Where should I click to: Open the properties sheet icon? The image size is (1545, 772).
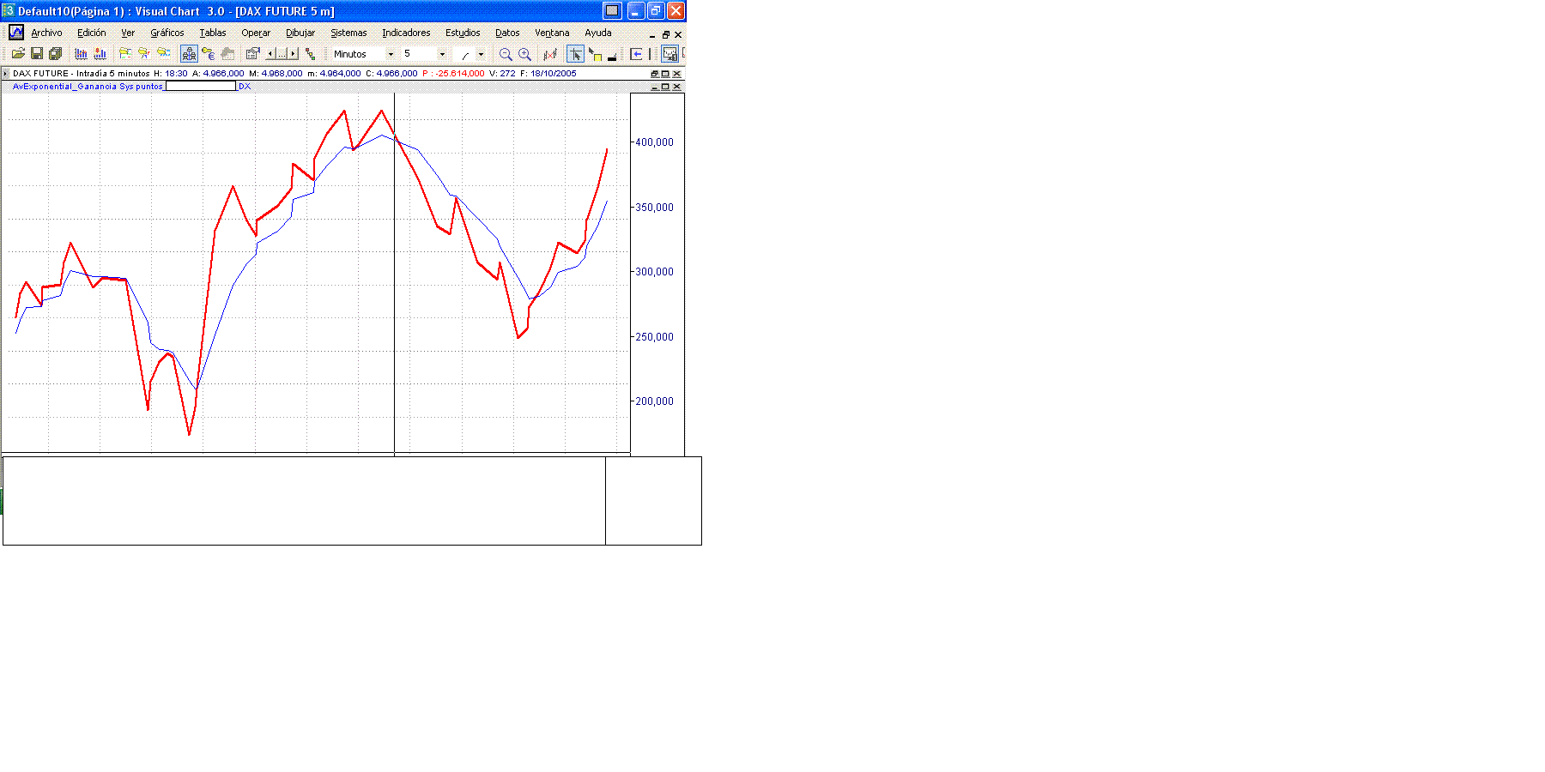(252, 53)
